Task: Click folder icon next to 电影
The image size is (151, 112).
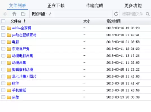Action: pos(9,42)
